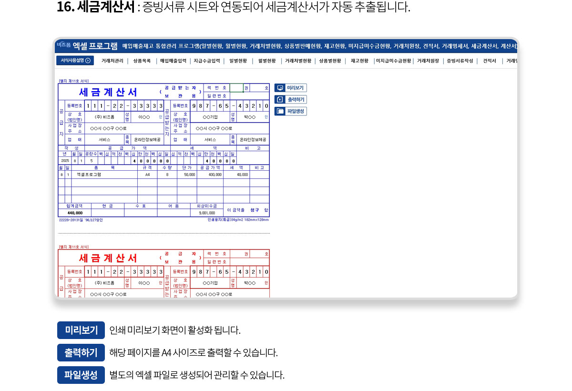Image resolution: width=572 pixels, height=391 pixels.
Task: Click the blue 미리보기 legend badge
Action: tap(81, 330)
